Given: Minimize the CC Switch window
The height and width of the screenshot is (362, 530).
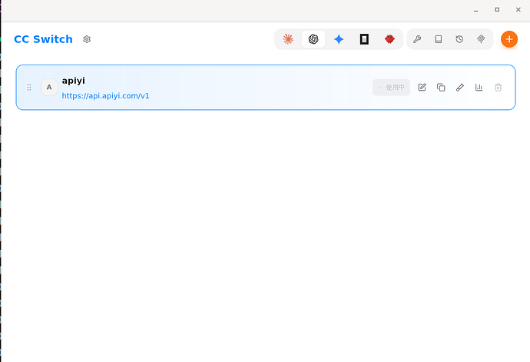Looking at the screenshot, I should (476, 10).
